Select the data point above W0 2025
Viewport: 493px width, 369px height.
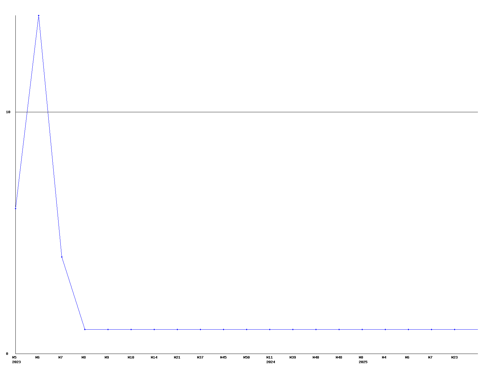(362, 329)
